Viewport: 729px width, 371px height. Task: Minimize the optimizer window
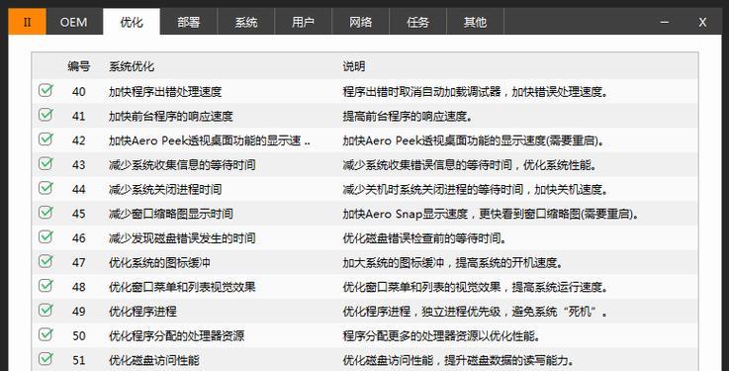coord(665,22)
